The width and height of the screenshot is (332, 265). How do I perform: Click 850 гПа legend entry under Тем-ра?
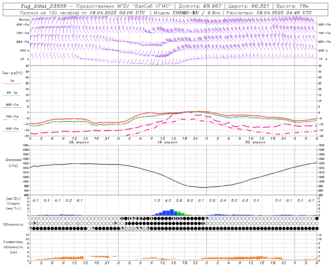point(12,105)
